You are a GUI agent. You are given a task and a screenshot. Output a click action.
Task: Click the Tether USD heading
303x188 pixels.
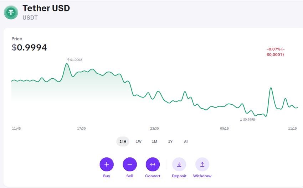[46, 8]
